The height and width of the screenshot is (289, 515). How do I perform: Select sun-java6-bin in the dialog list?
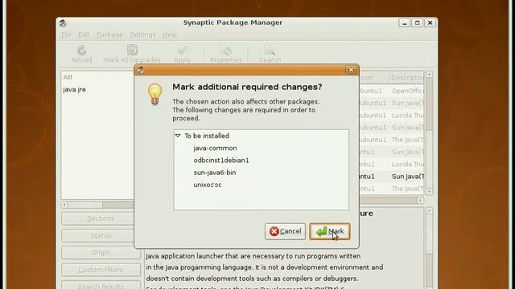tap(215, 173)
